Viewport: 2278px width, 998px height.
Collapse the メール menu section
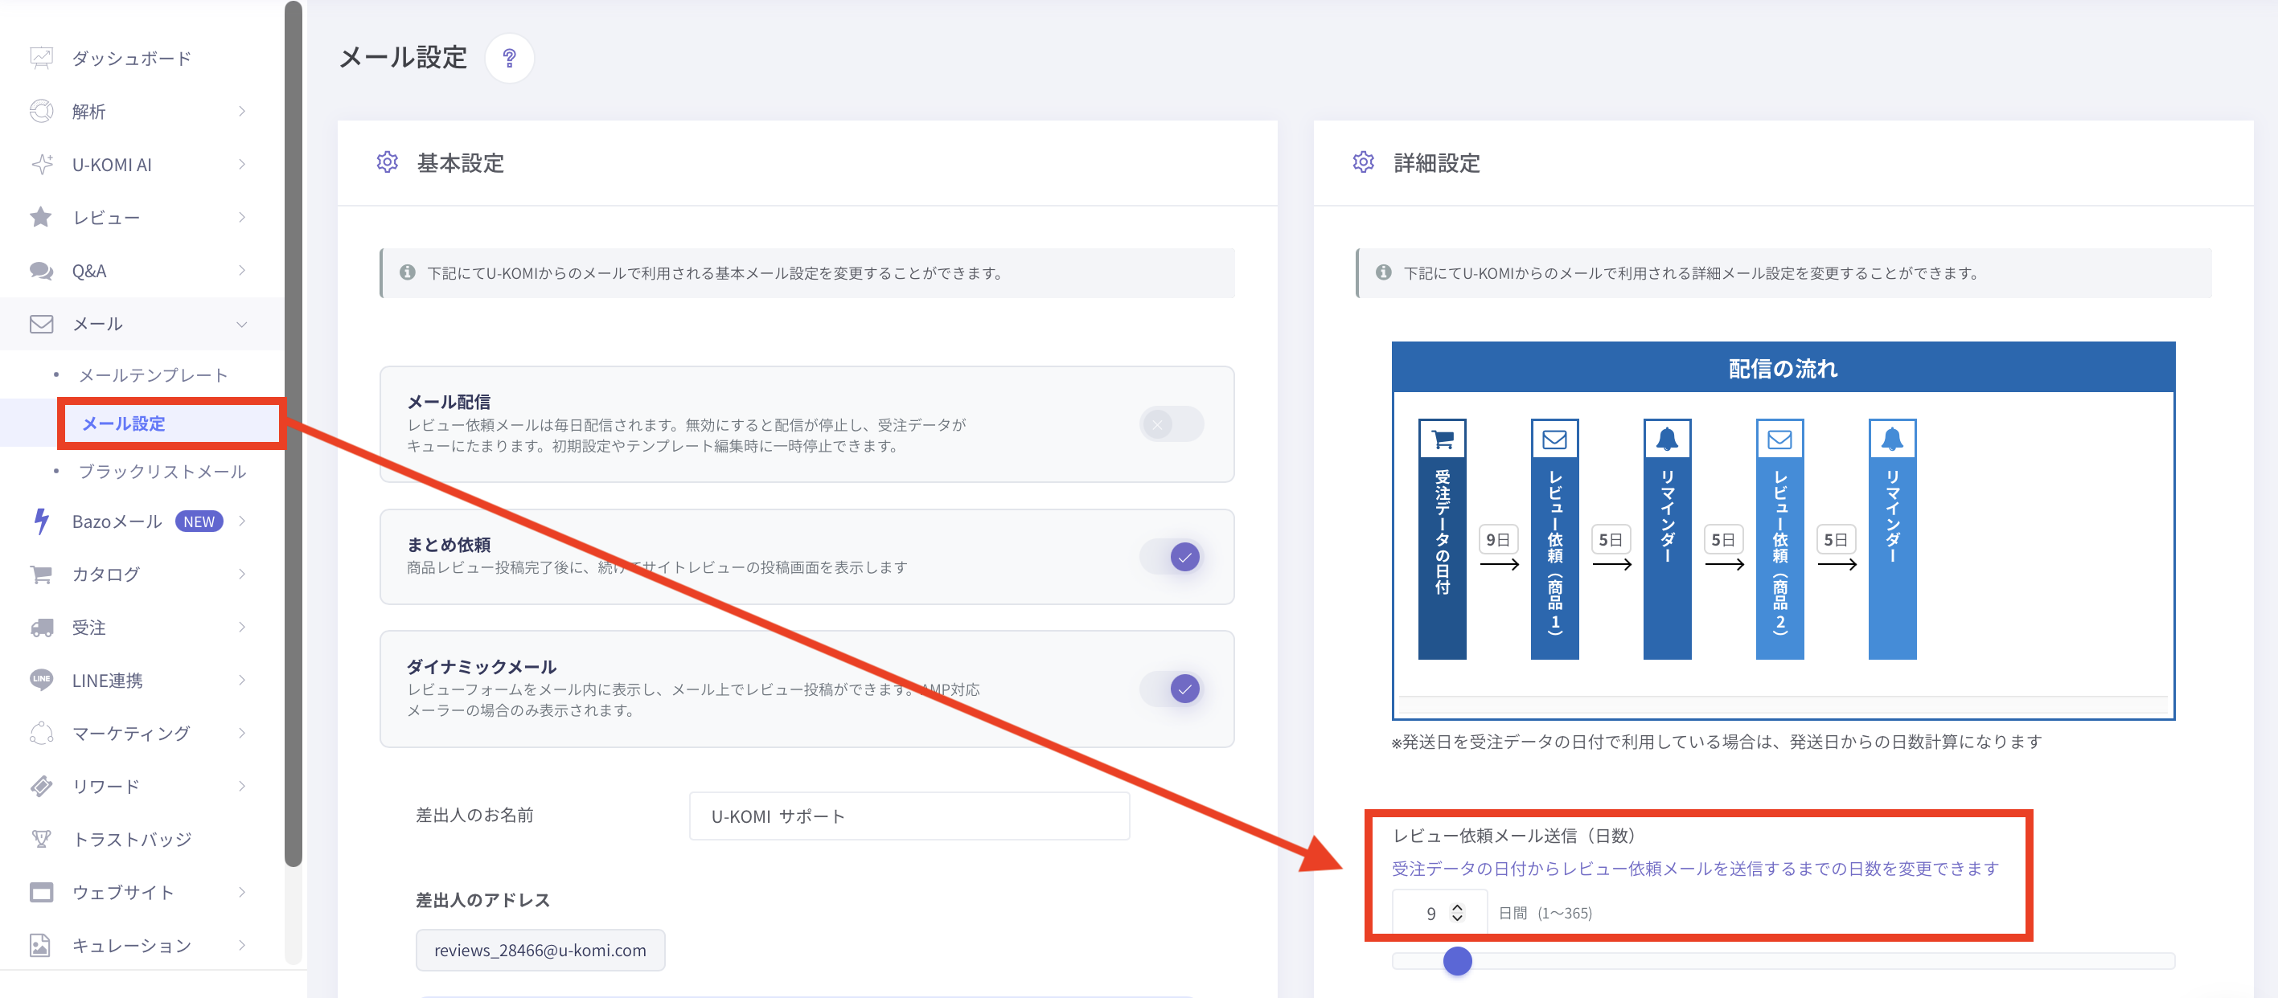(241, 325)
